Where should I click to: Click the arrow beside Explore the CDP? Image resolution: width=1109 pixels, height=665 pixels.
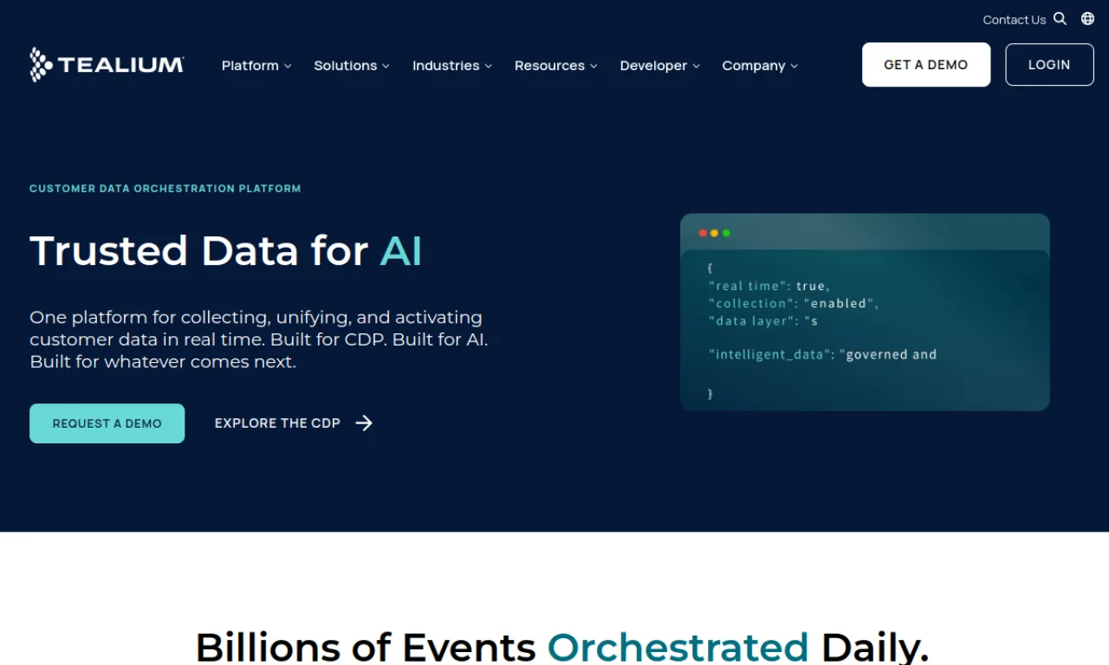click(x=364, y=423)
